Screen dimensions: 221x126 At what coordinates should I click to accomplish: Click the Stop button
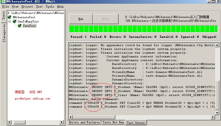point(105,19)
